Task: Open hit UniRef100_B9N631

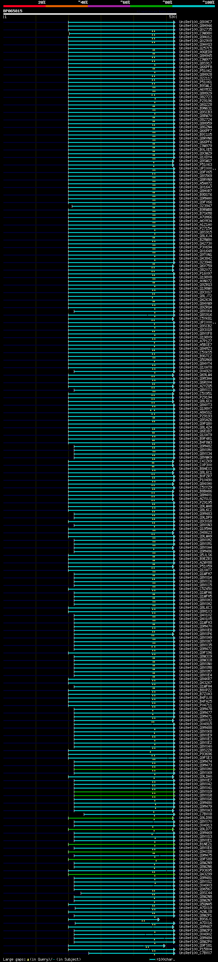Action: [196, 108]
